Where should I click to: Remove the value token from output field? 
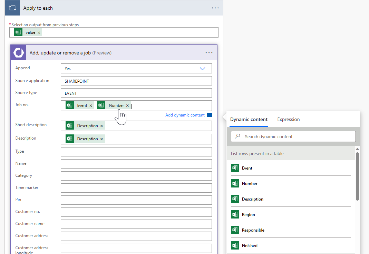(x=39, y=32)
